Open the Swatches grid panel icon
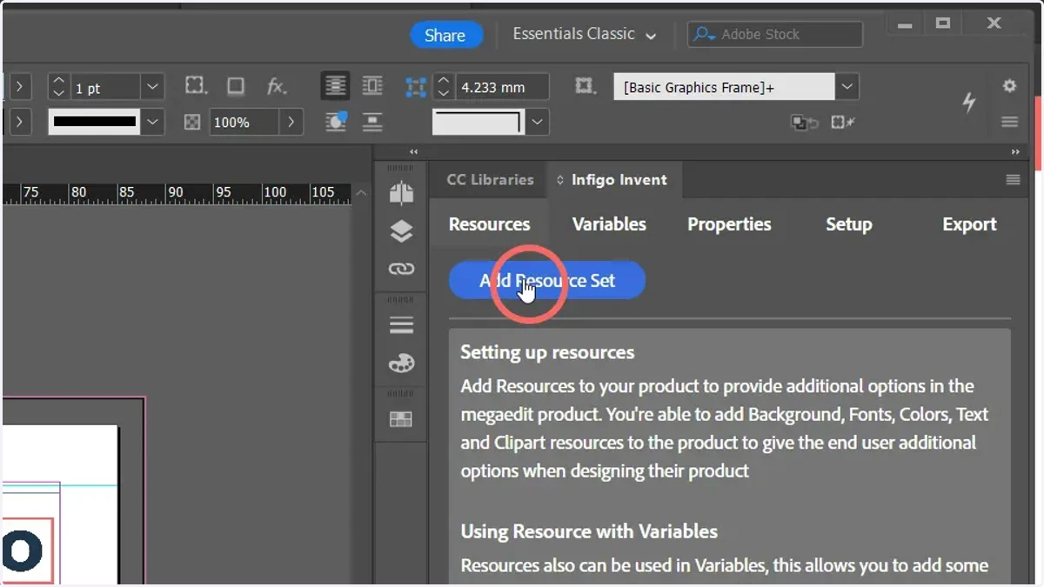This screenshot has width=1044, height=587. (401, 419)
